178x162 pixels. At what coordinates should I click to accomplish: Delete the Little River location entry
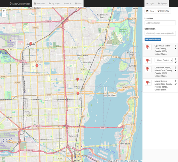(176, 68)
